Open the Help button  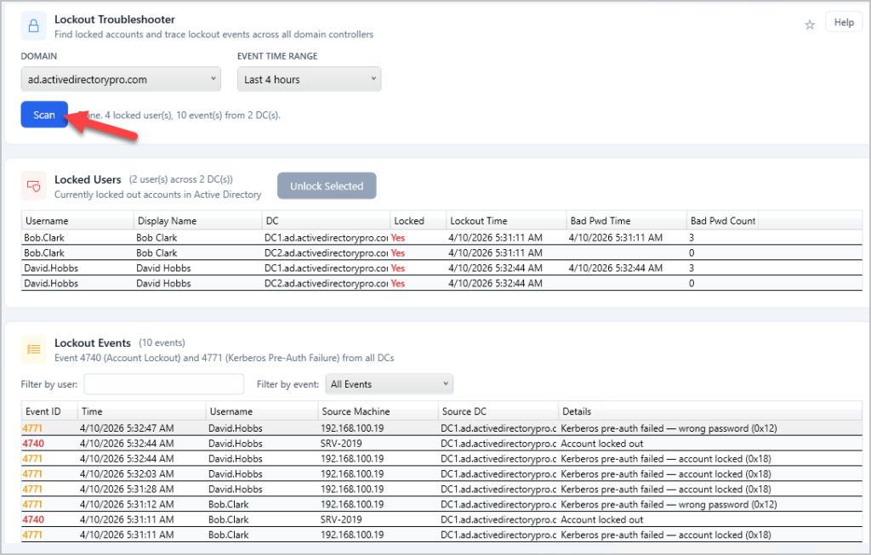[x=843, y=22]
